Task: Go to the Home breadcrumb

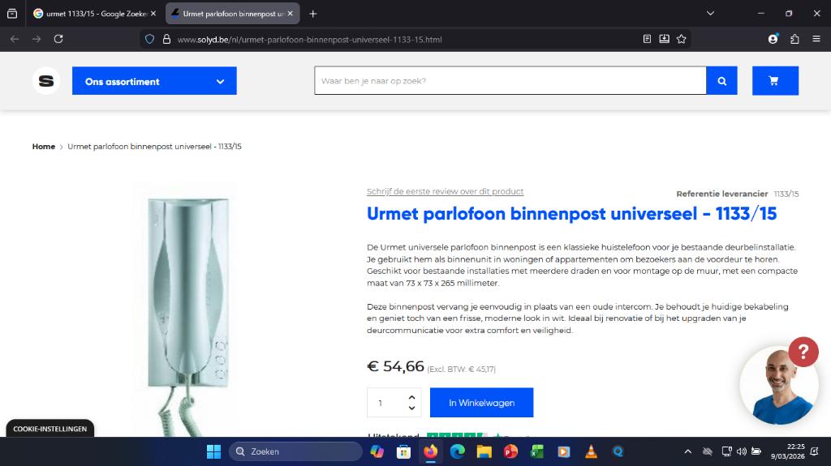Action: 44,147
